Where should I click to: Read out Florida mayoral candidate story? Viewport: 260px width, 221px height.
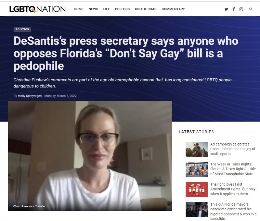click(233, 211)
